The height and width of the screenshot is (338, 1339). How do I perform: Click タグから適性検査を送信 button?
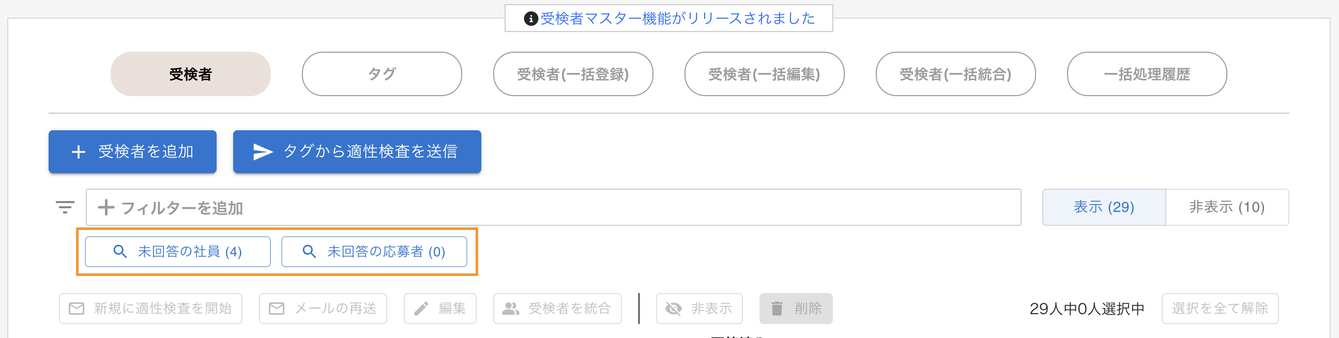tap(357, 152)
